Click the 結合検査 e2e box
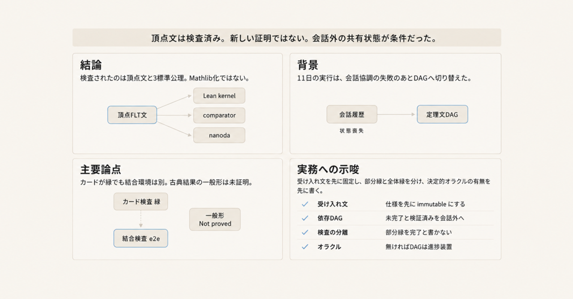The width and height of the screenshot is (573, 299). (x=141, y=238)
